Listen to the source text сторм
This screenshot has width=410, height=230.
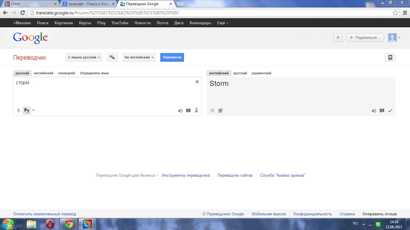tap(180, 111)
